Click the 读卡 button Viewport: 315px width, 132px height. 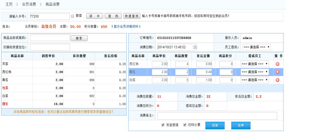(x=95, y=16)
